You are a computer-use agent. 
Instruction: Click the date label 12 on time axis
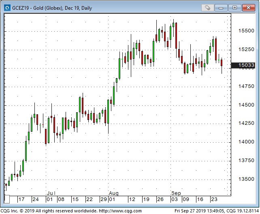(132, 199)
